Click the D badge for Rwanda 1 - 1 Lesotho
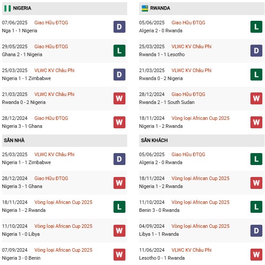The image size is (265, 265). 256,51
